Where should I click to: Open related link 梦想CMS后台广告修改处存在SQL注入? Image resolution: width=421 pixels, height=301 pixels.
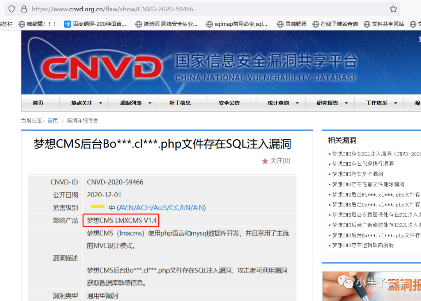click(377, 225)
